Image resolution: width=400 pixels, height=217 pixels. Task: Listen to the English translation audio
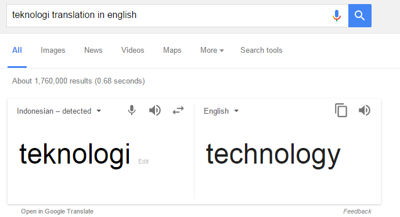click(364, 110)
